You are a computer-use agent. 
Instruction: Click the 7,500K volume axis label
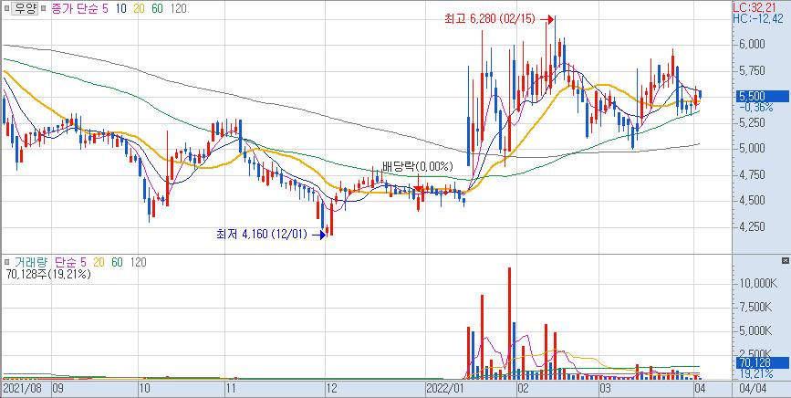tap(756, 308)
